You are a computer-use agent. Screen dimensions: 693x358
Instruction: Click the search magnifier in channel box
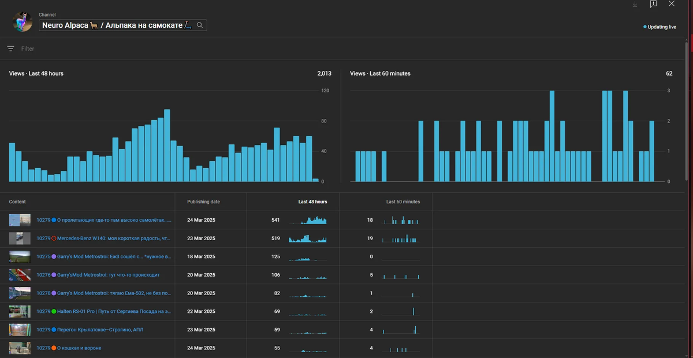point(200,25)
